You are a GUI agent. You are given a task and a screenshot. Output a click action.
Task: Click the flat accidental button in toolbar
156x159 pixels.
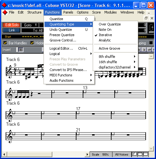coord(144,50)
